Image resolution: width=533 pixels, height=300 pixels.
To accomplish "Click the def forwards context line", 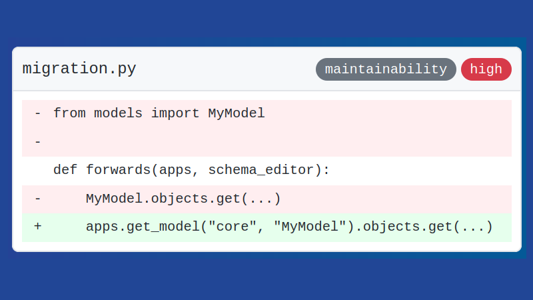I will pyautogui.click(x=267, y=171).
